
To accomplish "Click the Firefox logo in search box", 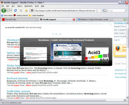I will [118, 48].
